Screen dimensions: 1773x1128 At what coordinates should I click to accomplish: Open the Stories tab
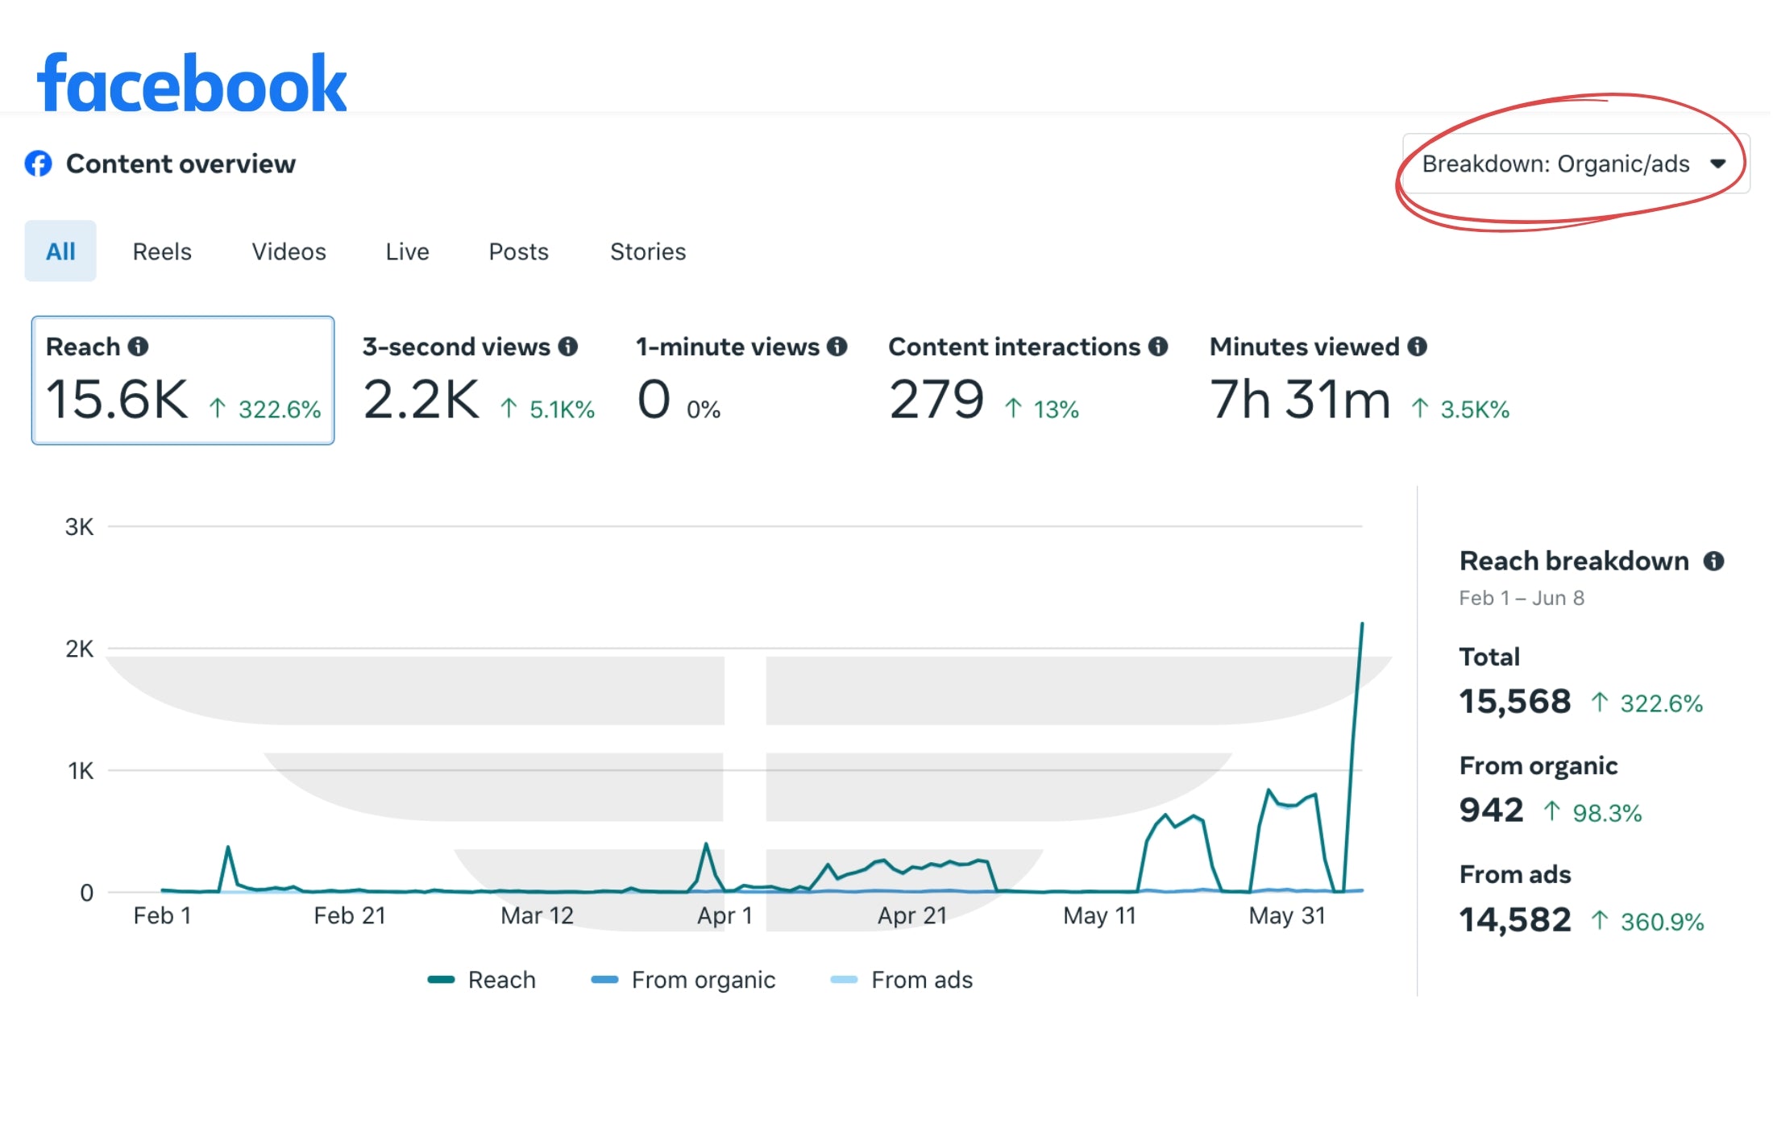(x=648, y=251)
